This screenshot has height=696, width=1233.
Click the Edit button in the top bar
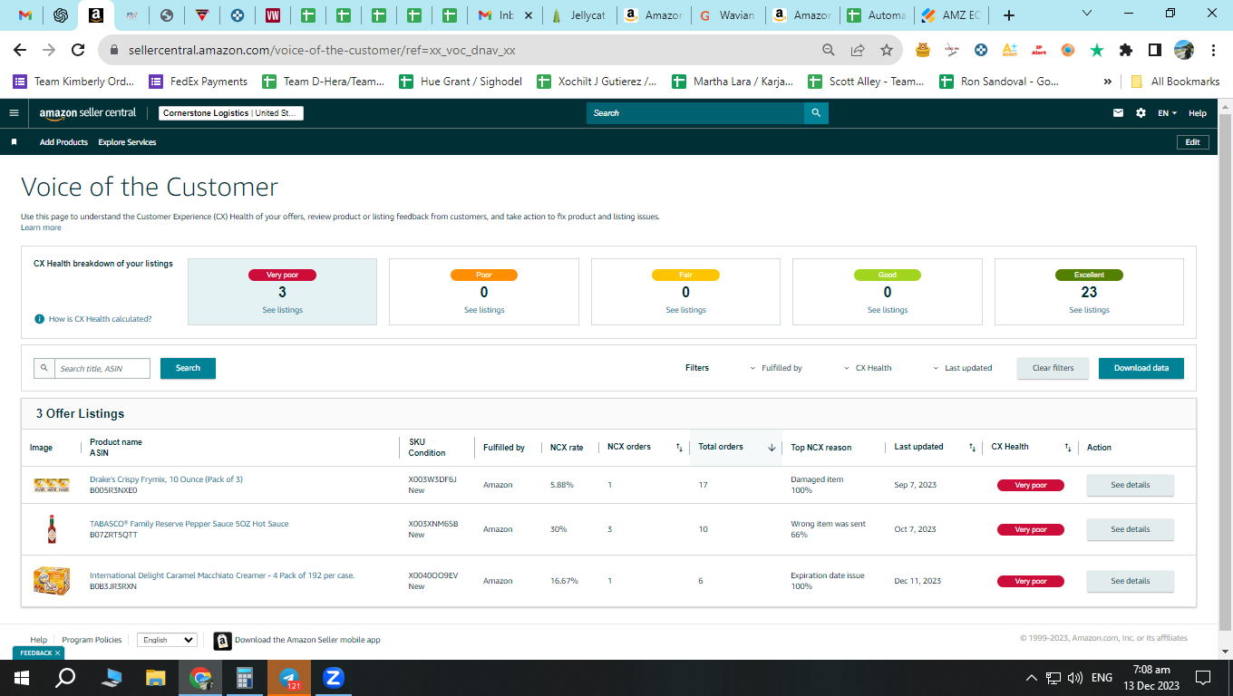pyautogui.click(x=1192, y=142)
